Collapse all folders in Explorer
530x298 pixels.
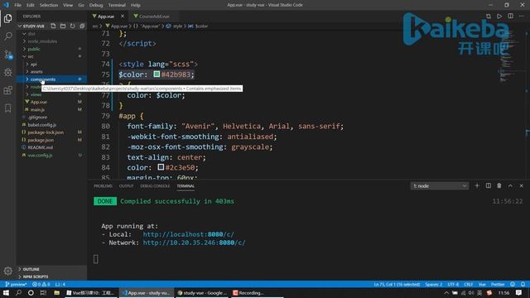click(82, 26)
